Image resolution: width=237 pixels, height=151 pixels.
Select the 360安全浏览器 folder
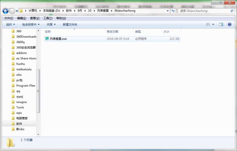point(26,47)
